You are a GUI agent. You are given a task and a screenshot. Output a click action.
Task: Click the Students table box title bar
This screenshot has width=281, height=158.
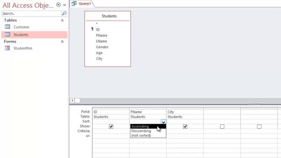[108, 16]
